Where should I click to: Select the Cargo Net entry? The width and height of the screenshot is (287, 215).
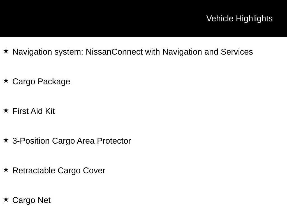tap(31, 200)
